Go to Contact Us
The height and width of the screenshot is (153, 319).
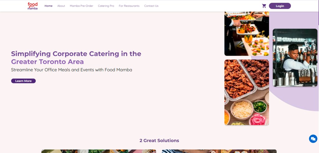[151, 6]
